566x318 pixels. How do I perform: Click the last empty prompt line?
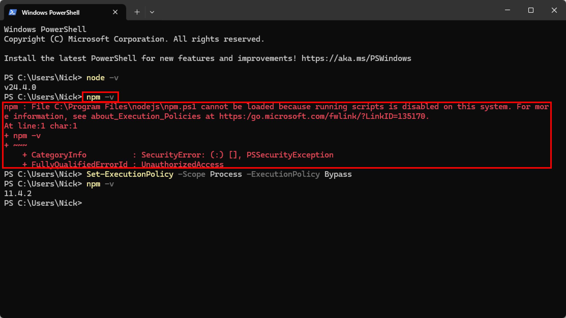[x=43, y=203]
